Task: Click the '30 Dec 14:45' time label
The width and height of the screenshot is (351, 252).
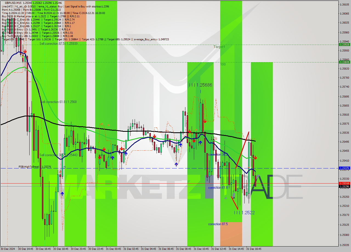Action: (26, 249)
